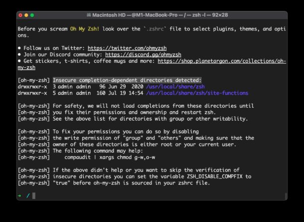Click the 'drwxrwxr-x 5 admin admin' permissions text
This screenshot has width=304, height=222.
54,93
